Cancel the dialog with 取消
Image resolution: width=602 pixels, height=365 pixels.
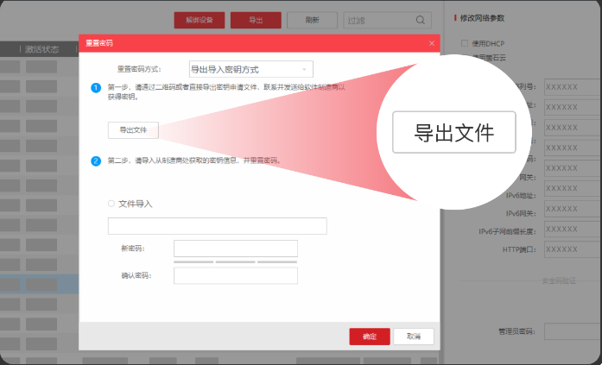(414, 337)
